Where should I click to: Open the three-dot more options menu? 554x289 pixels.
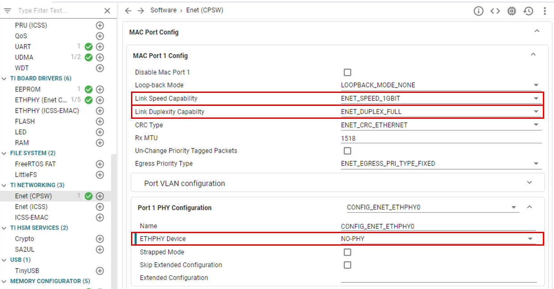coord(545,11)
